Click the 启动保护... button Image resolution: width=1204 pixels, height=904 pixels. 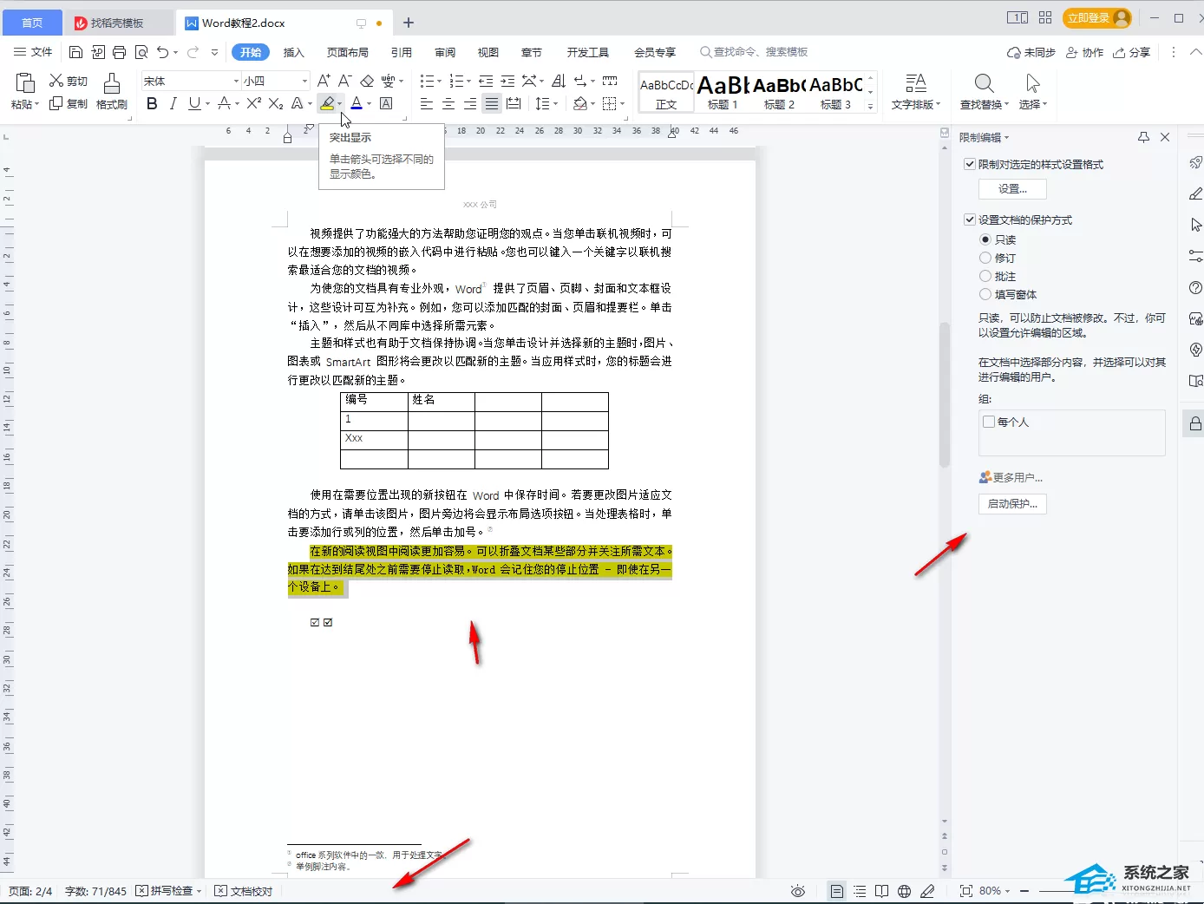point(1012,504)
